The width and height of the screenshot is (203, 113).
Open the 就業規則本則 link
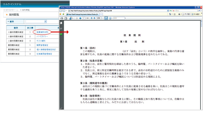point(42,32)
